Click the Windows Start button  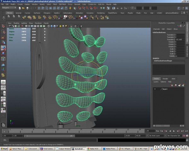4,149
